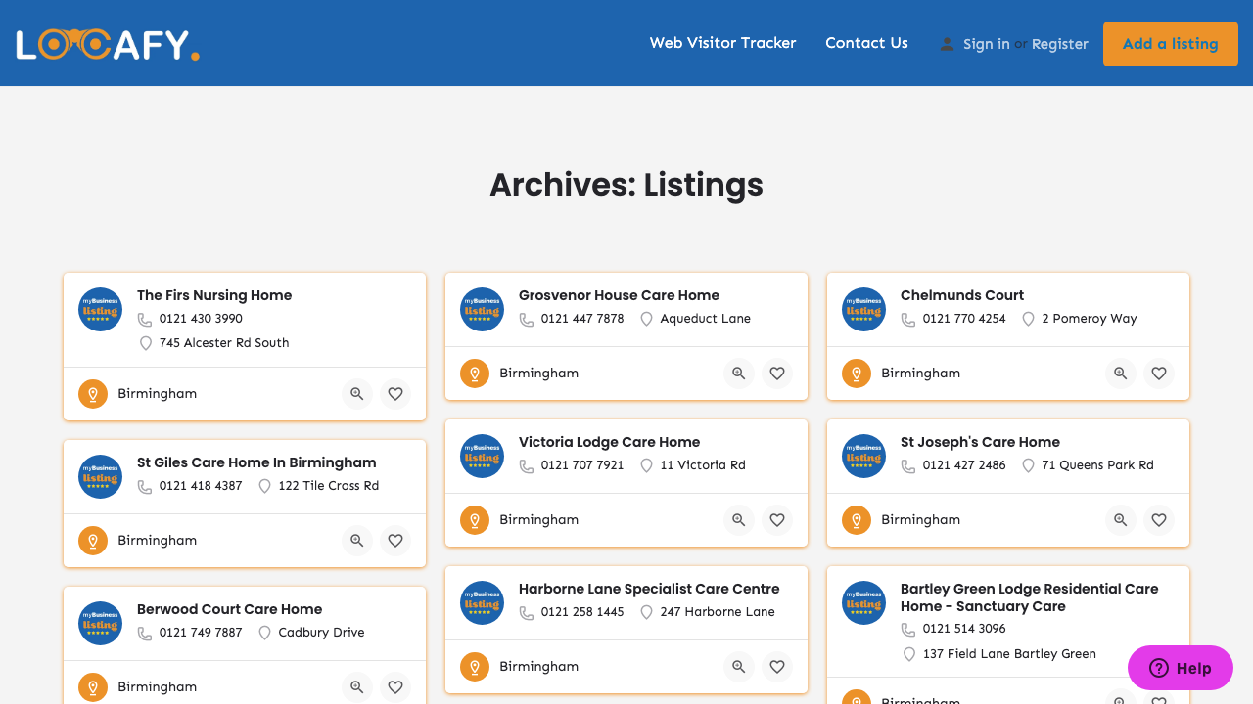1253x704 pixels.
Task: Favorite Harborne Lane Specialist Care Centre
Action: tap(777, 666)
